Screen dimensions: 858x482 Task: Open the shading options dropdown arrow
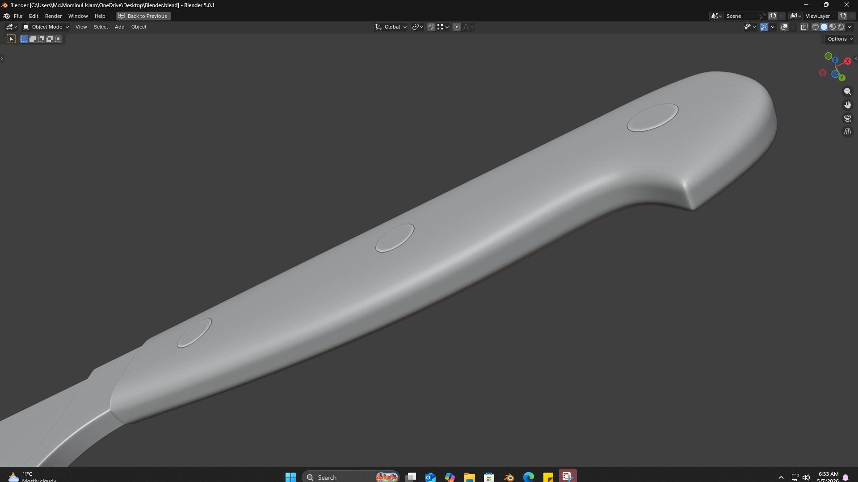(x=850, y=27)
